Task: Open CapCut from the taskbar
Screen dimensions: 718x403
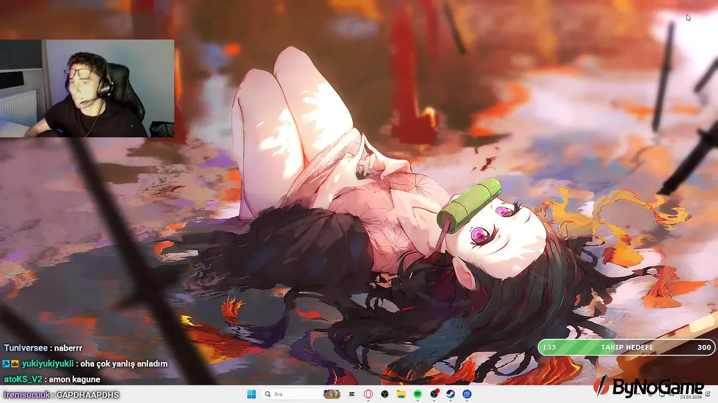Action: click(x=352, y=394)
